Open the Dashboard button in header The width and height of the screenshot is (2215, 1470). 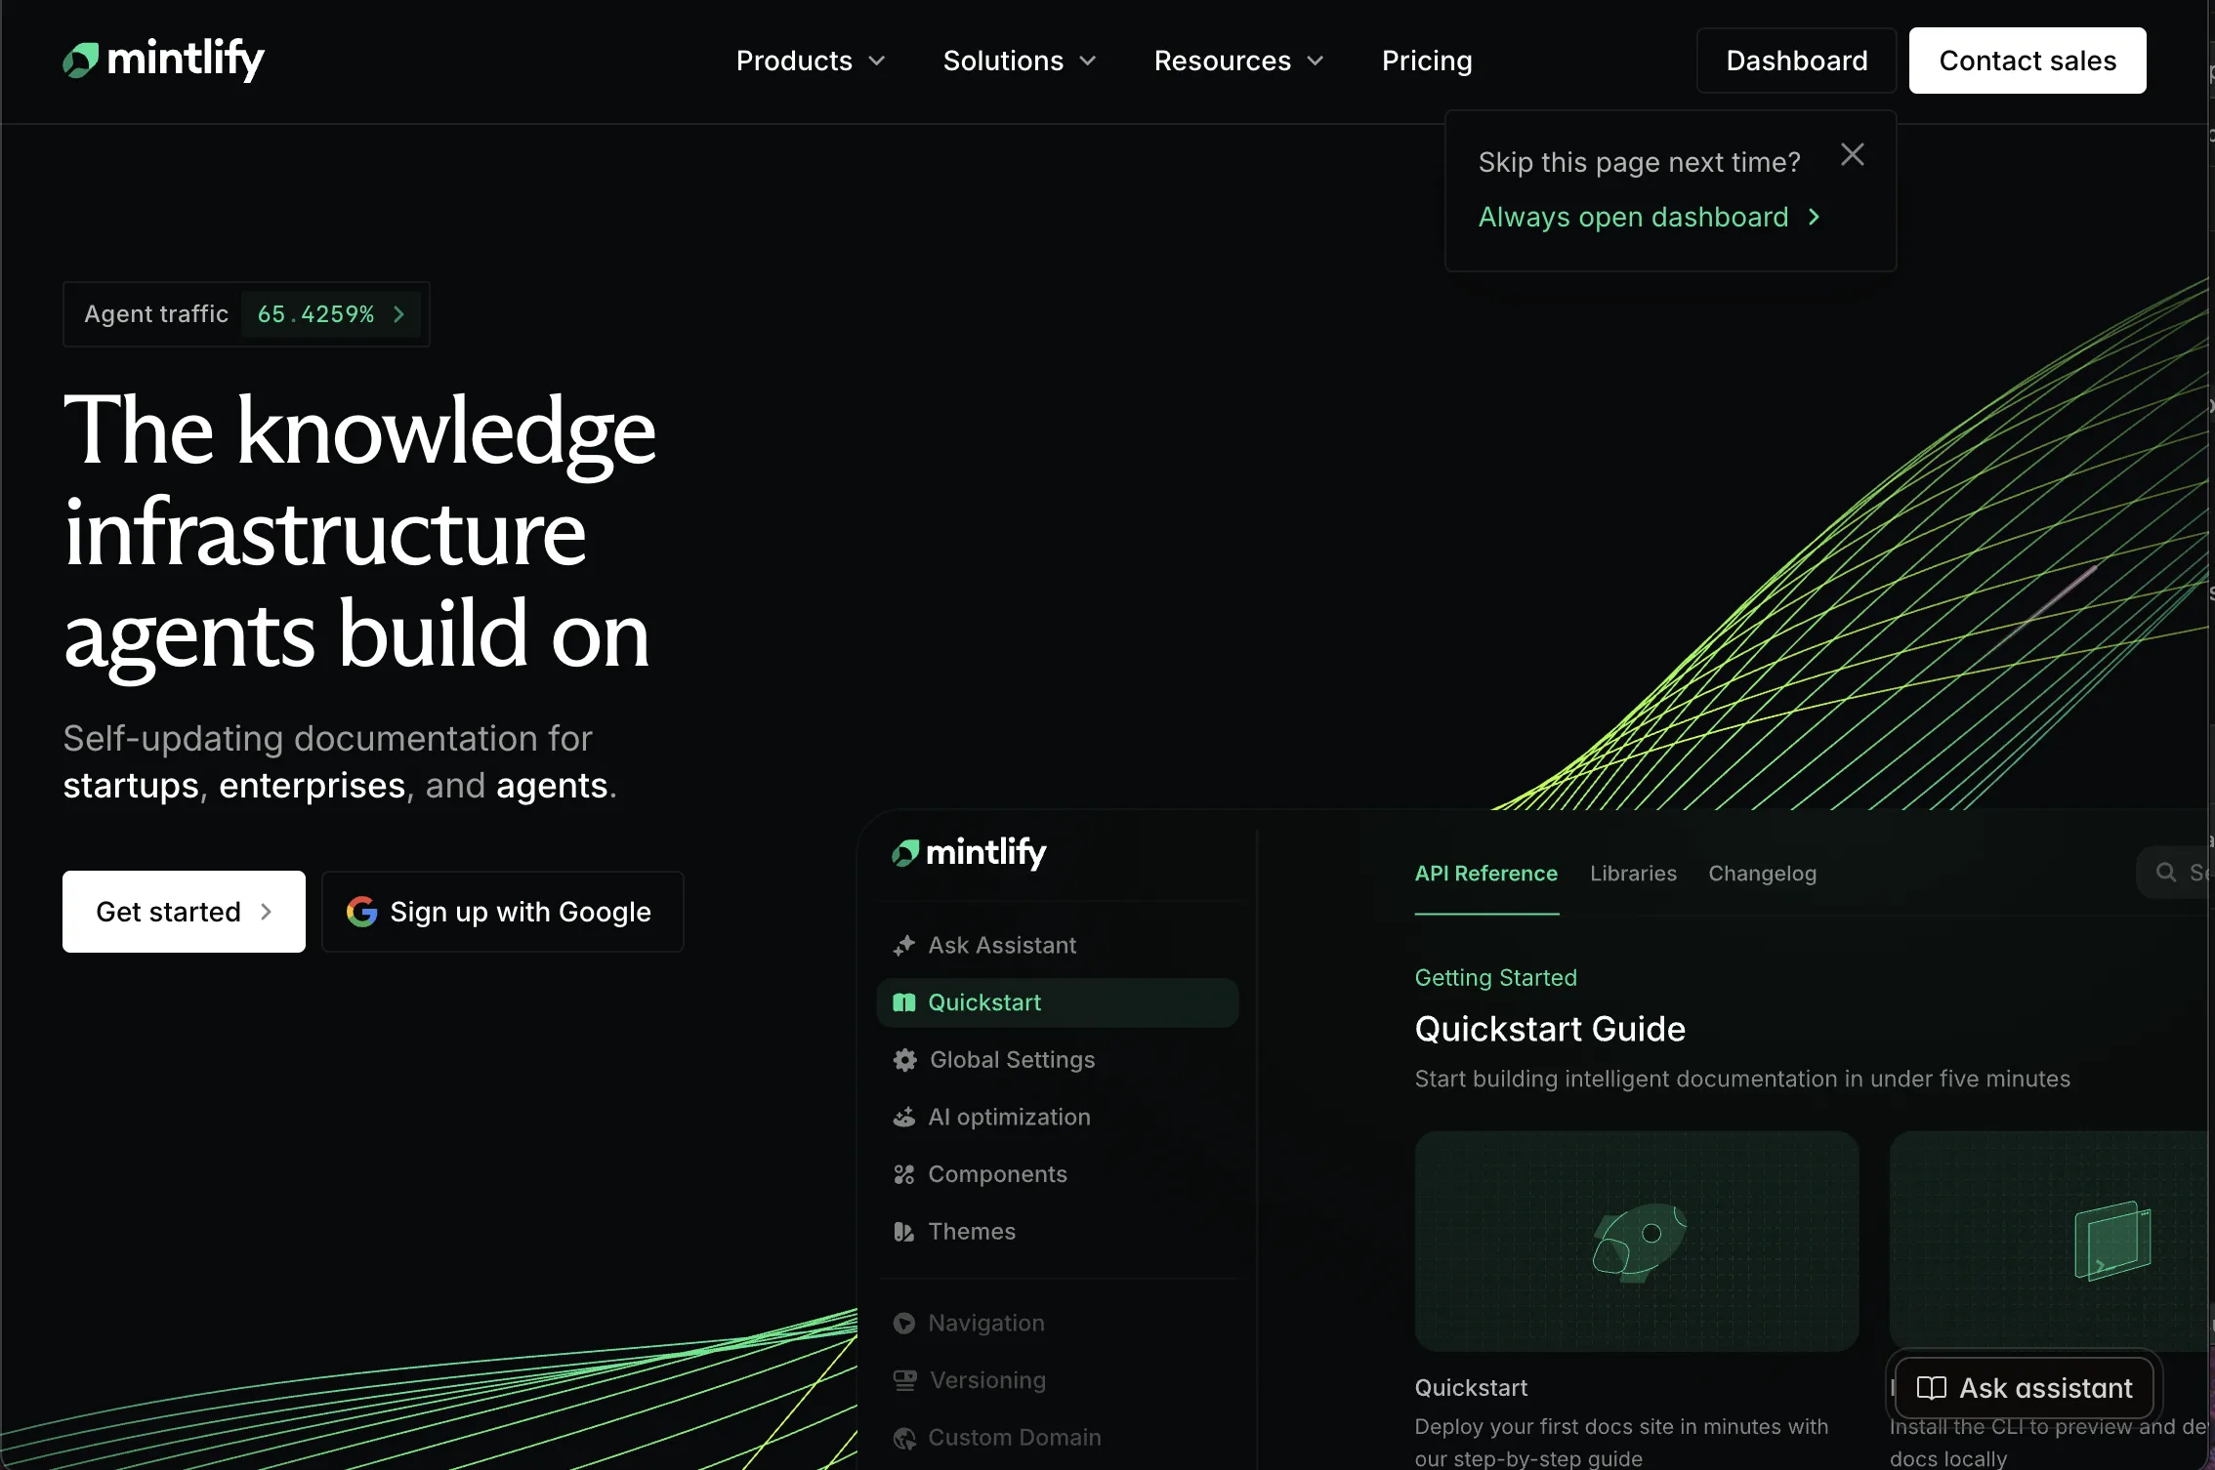tap(1797, 61)
